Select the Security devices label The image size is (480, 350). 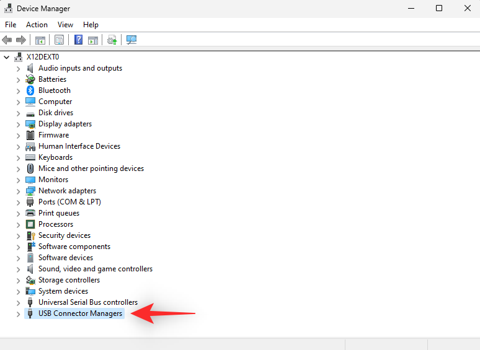pyautogui.click(x=64, y=235)
